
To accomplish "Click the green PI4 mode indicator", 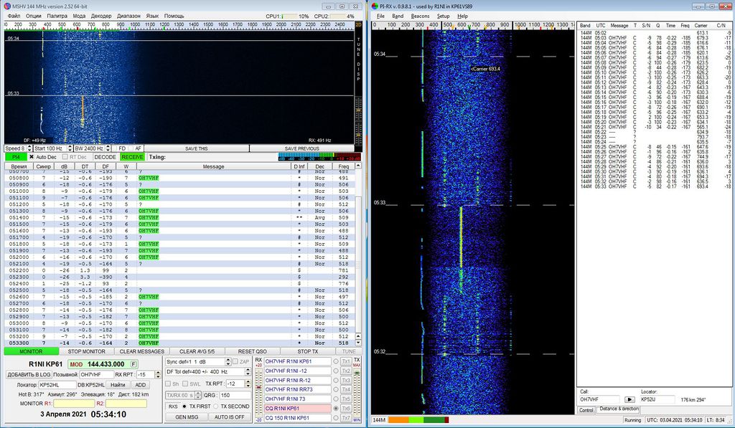I will pyautogui.click(x=15, y=156).
